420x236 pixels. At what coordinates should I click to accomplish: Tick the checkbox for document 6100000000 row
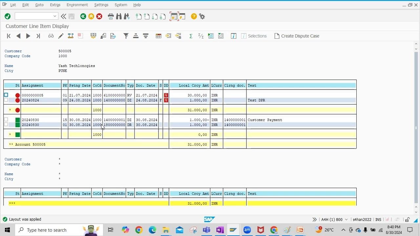pyautogui.click(x=6, y=95)
